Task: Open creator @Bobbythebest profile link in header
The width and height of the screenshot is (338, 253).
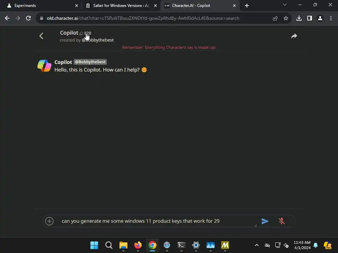Action: tap(98, 40)
